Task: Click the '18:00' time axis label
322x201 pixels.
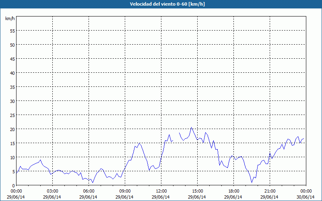Action: (x=234, y=191)
